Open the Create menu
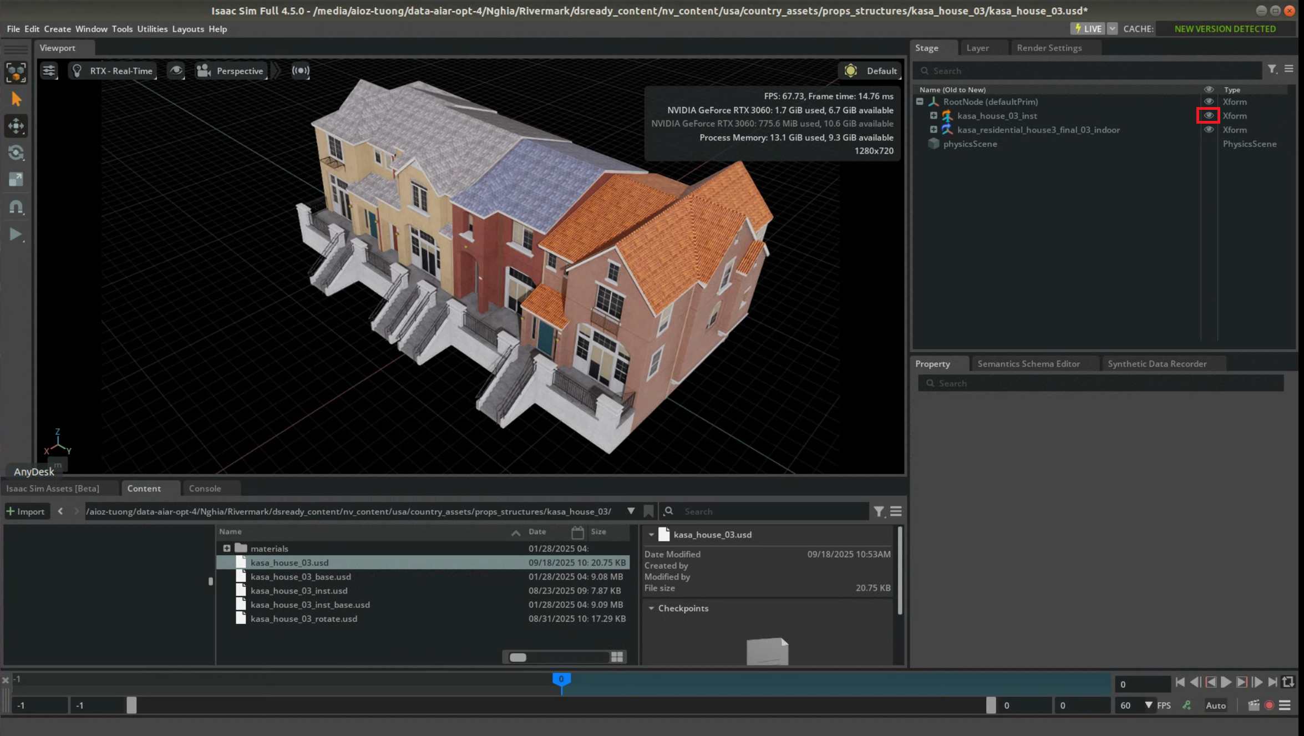Image resolution: width=1304 pixels, height=736 pixels. [58, 29]
